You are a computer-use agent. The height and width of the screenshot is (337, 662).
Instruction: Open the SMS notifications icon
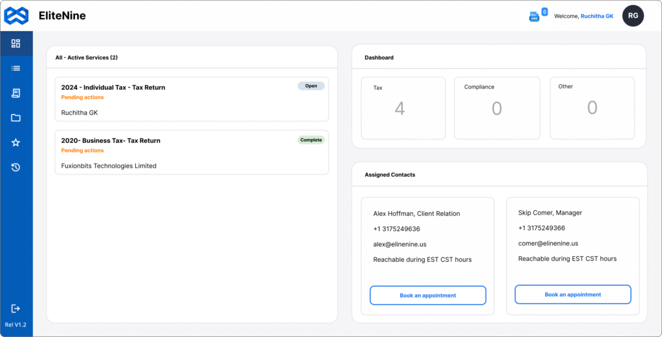tap(535, 16)
